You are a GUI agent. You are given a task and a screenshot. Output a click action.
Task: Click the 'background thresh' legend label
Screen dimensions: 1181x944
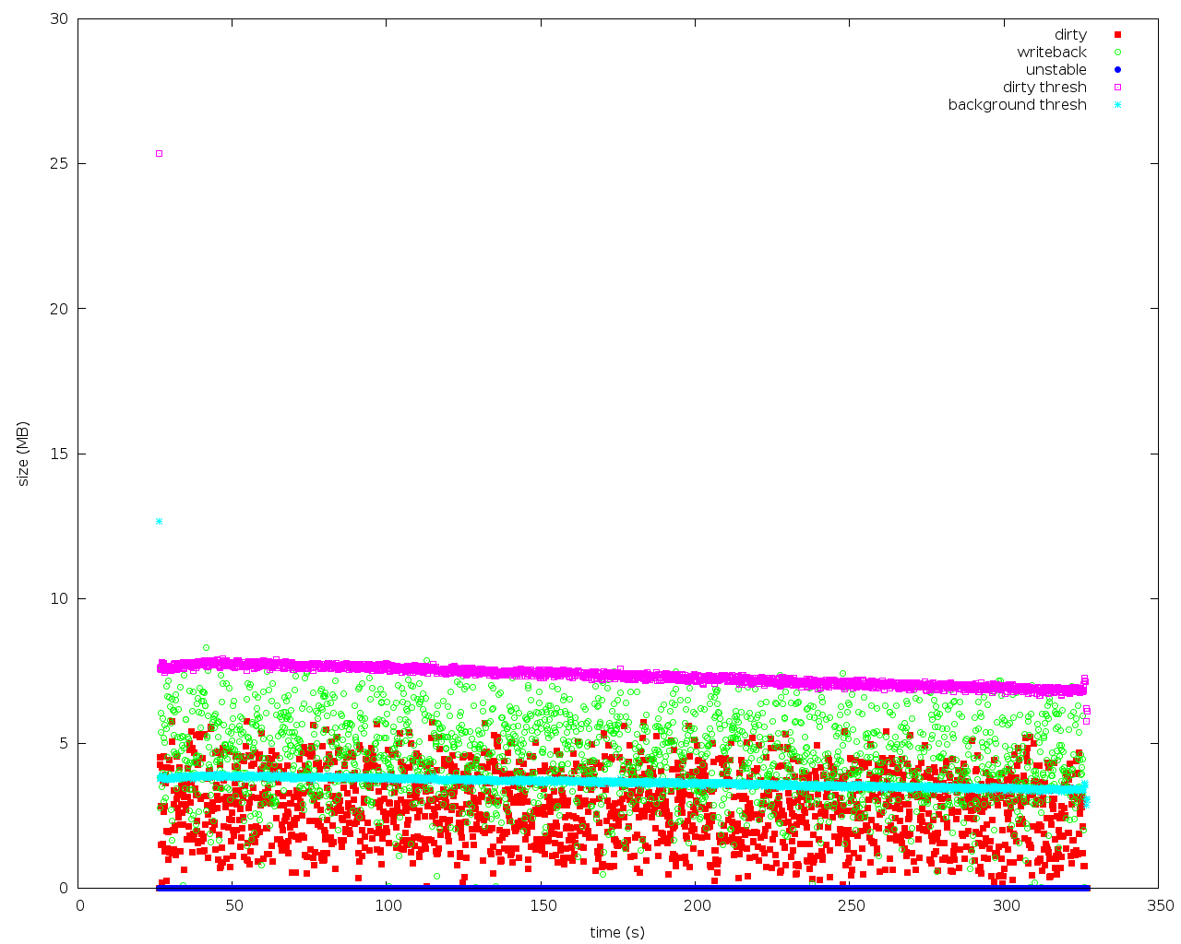1018,105
